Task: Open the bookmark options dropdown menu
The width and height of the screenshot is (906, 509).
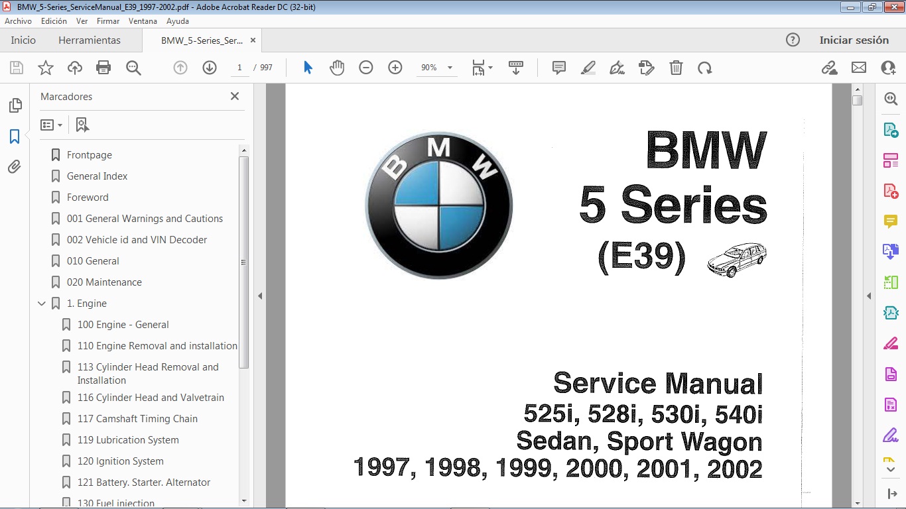Action: 52,124
